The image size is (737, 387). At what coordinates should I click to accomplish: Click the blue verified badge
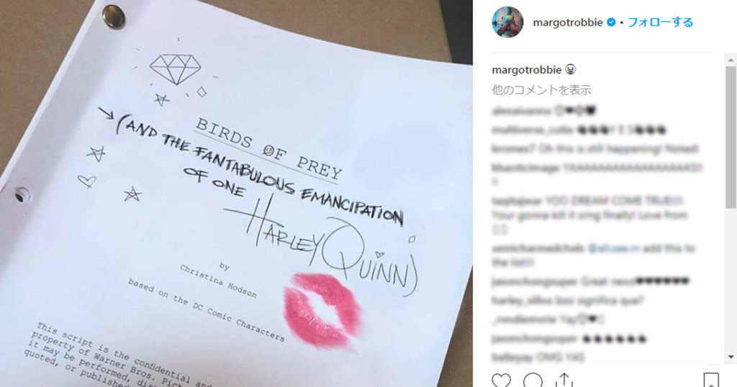click(611, 22)
